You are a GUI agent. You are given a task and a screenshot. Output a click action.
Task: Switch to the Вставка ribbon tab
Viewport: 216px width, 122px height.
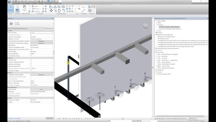point(41,4)
